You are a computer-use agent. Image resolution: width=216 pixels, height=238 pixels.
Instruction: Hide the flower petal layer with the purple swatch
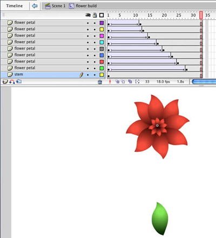click(x=88, y=23)
